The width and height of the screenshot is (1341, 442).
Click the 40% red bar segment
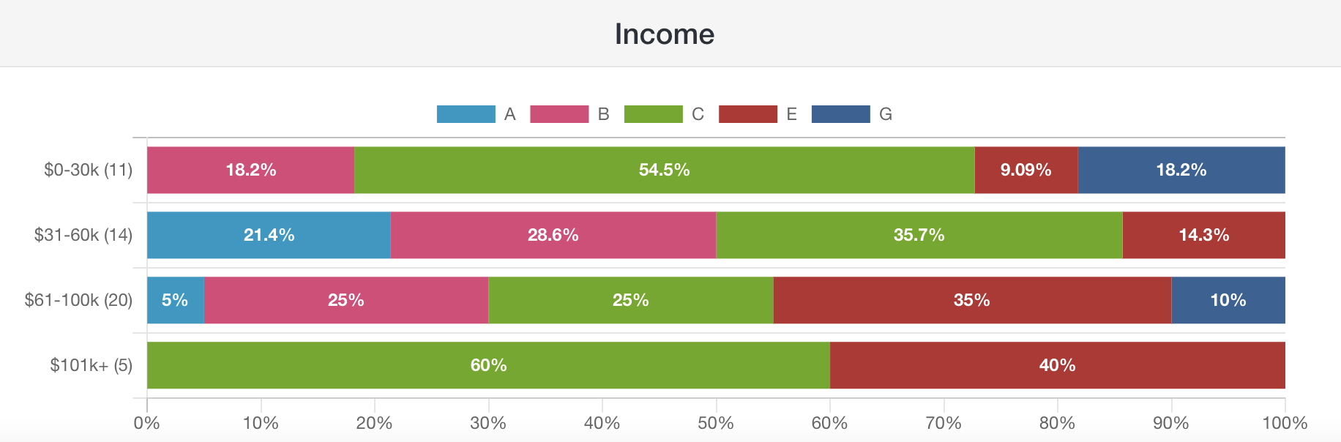click(1057, 365)
